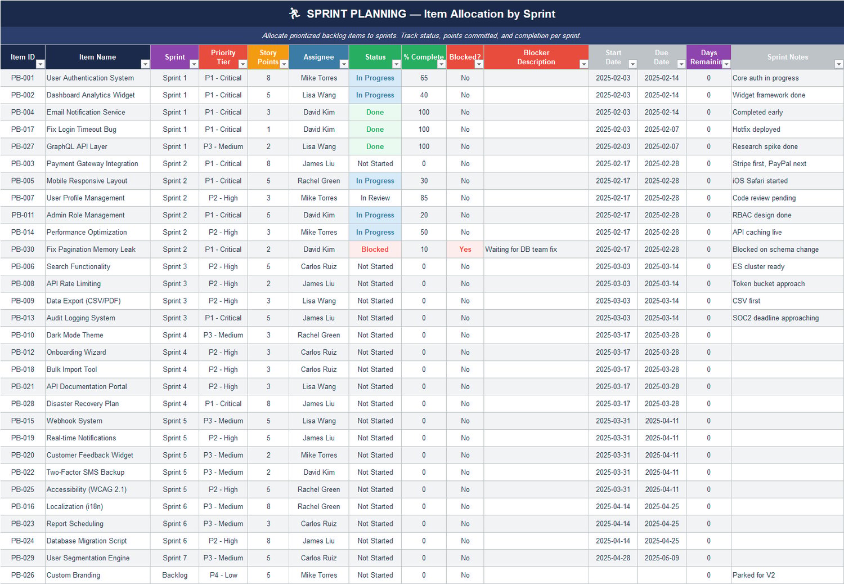Screen dimensions: 844x584
Task: Open the Sprint column filter dropdown
Action: coord(194,64)
